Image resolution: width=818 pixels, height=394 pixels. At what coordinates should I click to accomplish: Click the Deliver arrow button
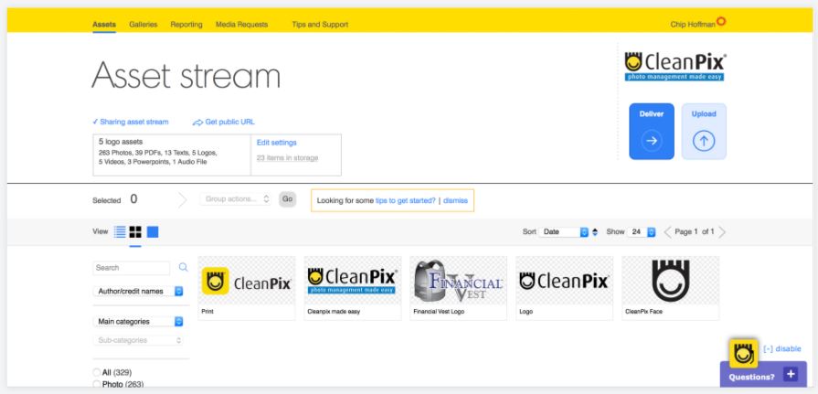pyautogui.click(x=652, y=141)
